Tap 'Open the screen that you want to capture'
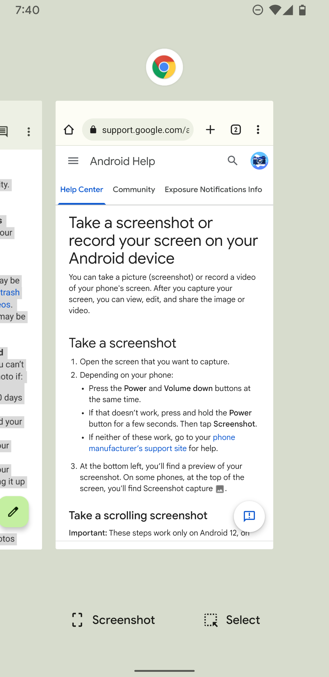This screenshot has width=329, height=677. coord(154,362)
